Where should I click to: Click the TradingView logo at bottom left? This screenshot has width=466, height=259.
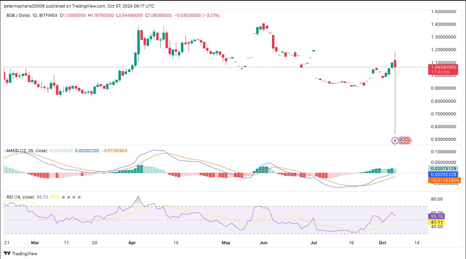(x=21, y=254)
